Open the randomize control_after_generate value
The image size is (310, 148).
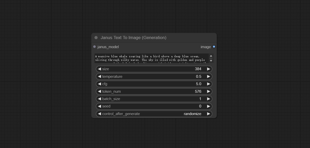coord(192,114)
